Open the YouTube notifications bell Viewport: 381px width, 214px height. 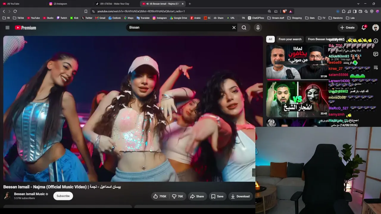[x=364, y=28]
